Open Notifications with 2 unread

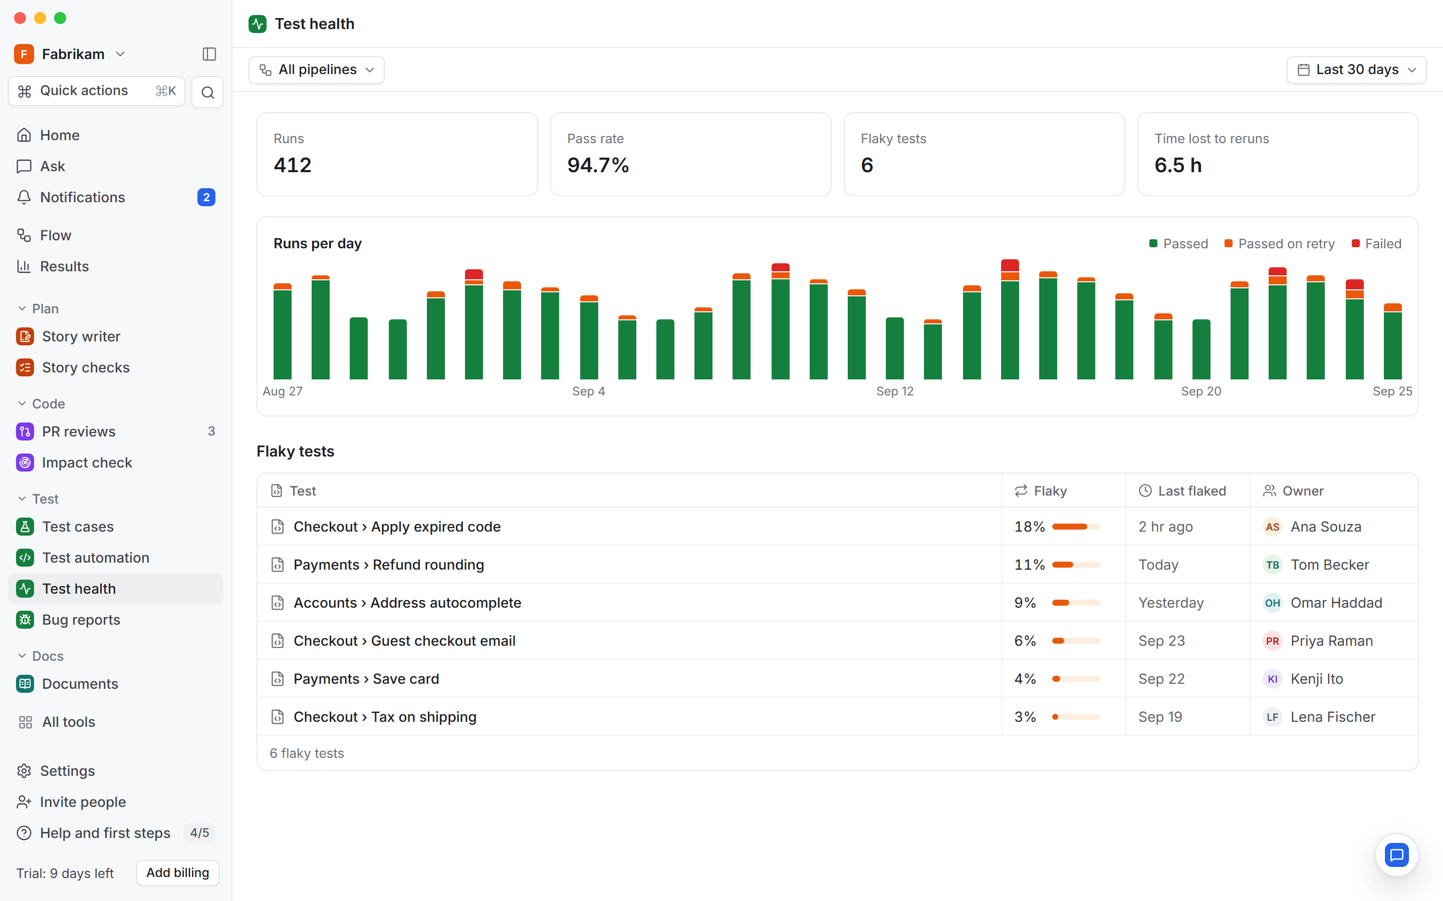tap(116, 197)
